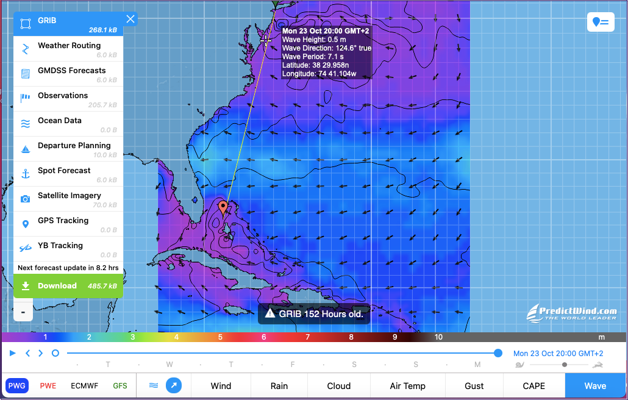Click the orange location marker on map
Image resolution: width=628 pixels, height=400 pixels.
pos(223,207)
